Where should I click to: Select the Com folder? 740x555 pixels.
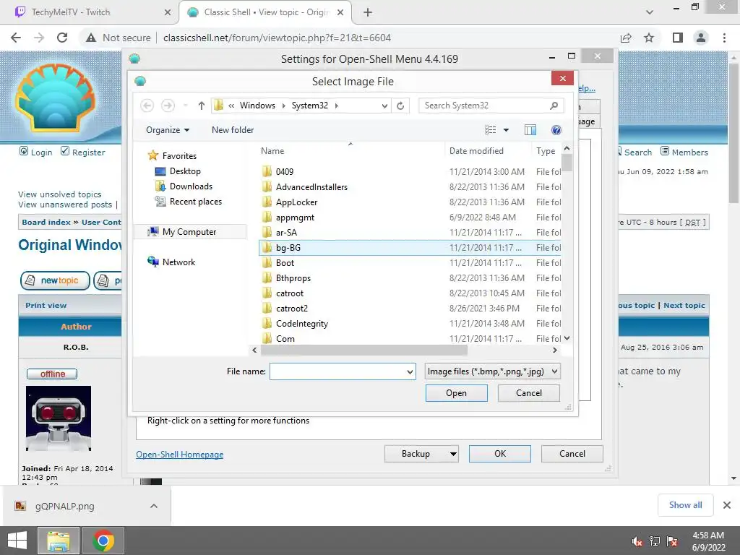click(x=410, y=338)
